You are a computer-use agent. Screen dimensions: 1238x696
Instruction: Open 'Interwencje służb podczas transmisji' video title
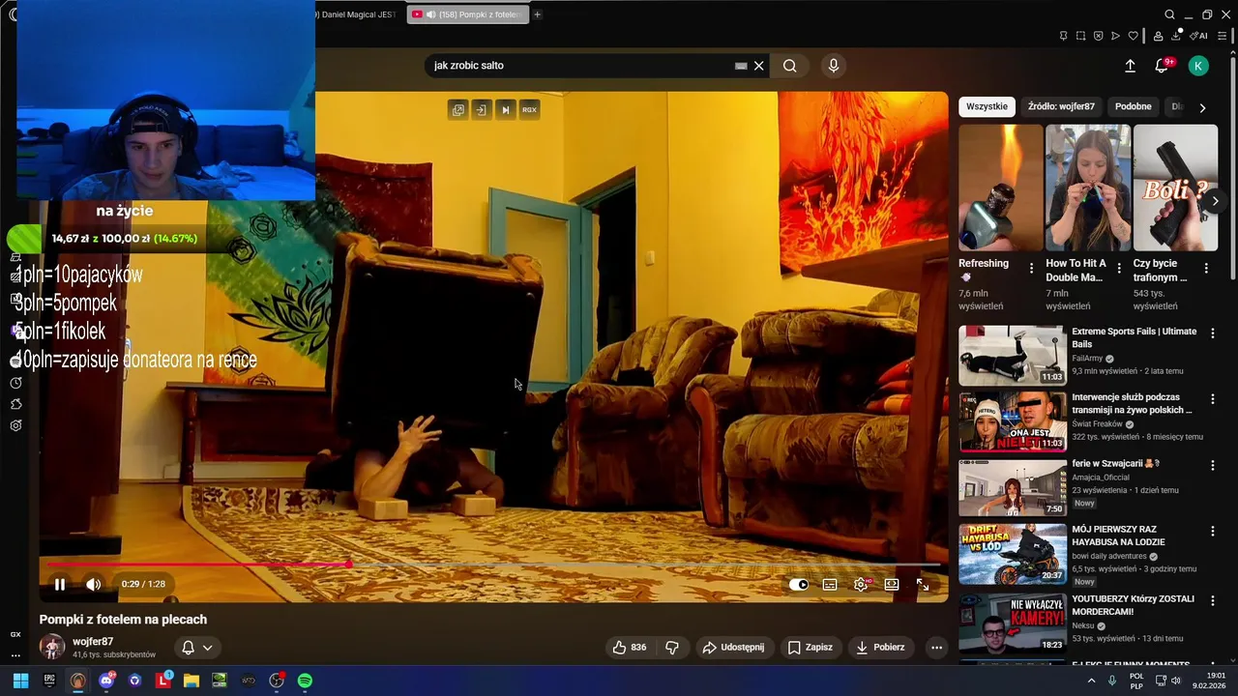[x=1132, y=404]
